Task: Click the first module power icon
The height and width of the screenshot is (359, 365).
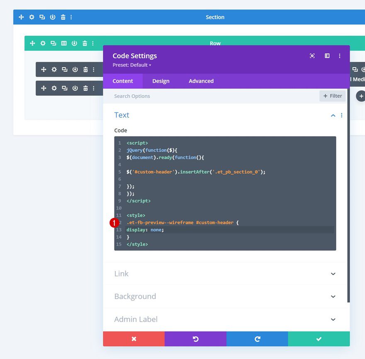Action: (x=75, y=69)
